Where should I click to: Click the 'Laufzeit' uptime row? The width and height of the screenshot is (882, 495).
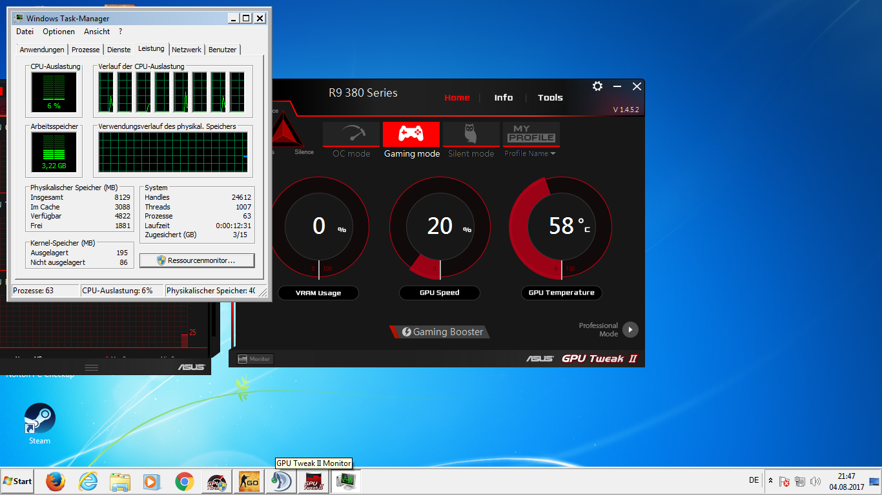pos(198,226)
